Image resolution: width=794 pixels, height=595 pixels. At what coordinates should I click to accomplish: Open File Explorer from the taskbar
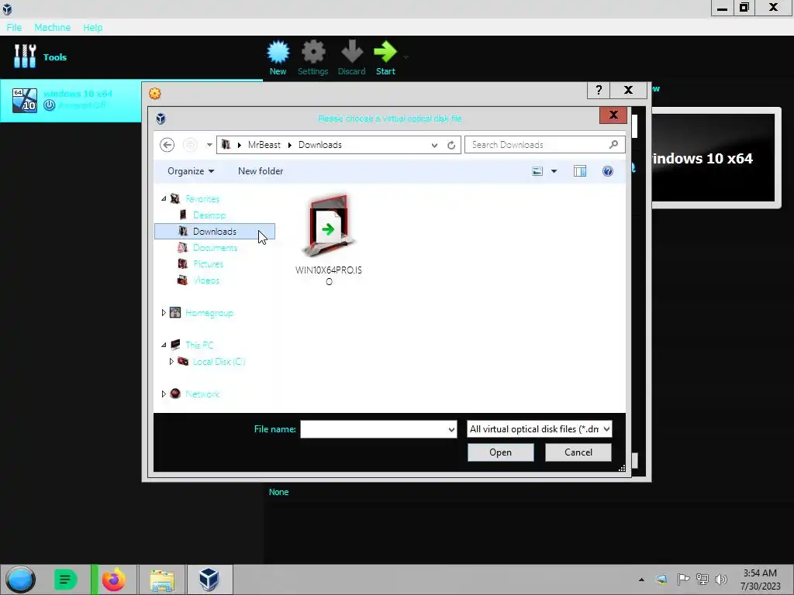click(x=162, y=580)
